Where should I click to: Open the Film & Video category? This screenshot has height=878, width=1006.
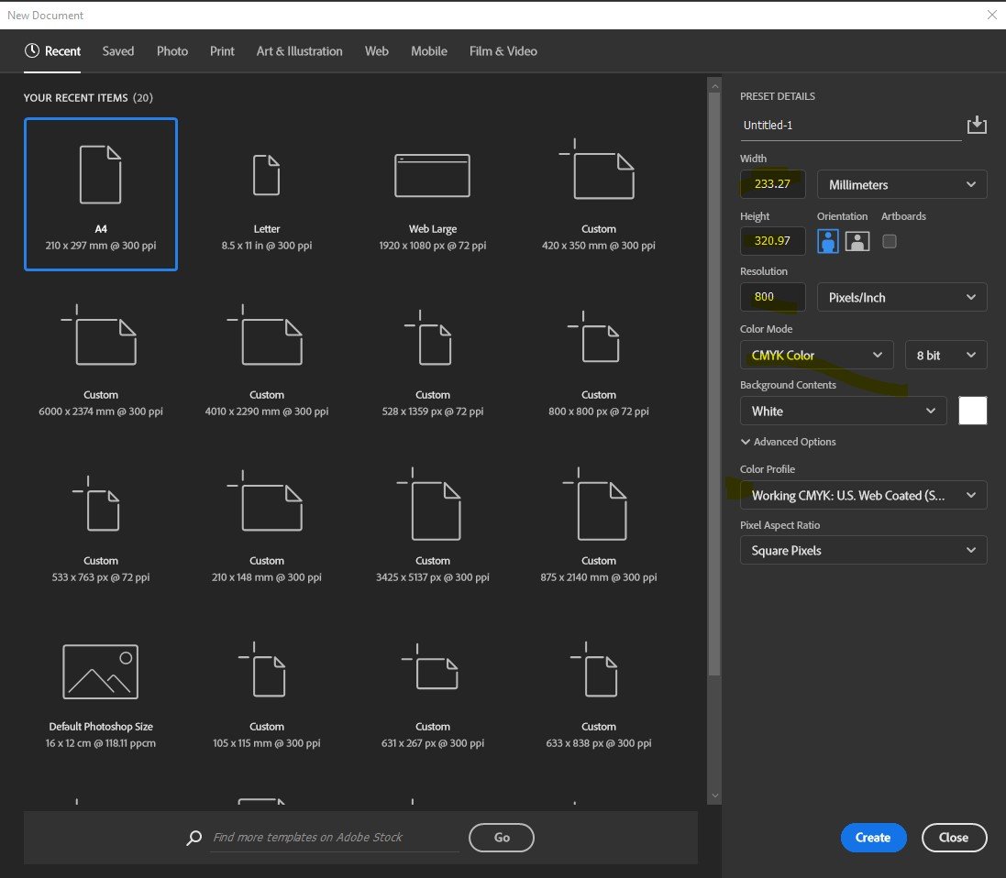click(503, 51)
